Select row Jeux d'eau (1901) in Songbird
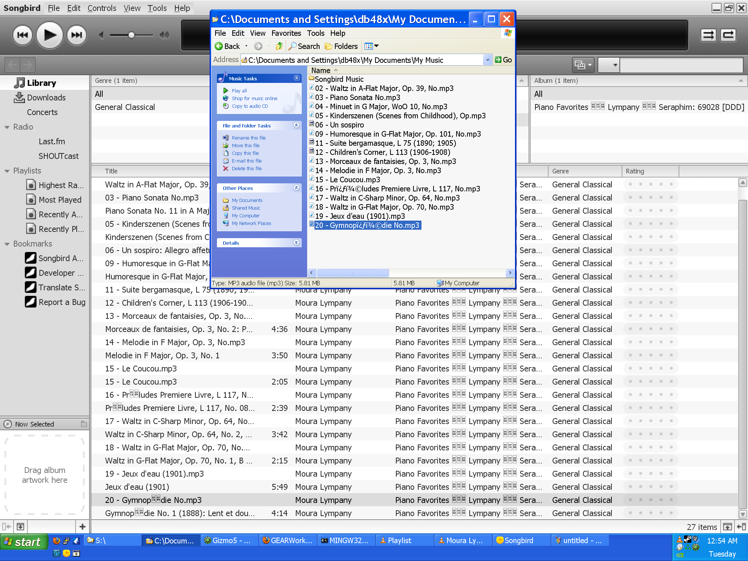 (415, 487)
